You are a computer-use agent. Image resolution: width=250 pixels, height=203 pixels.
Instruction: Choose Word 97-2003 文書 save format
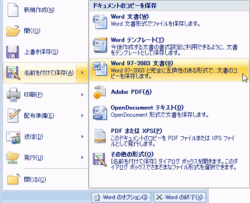click(x=170, y=70)
